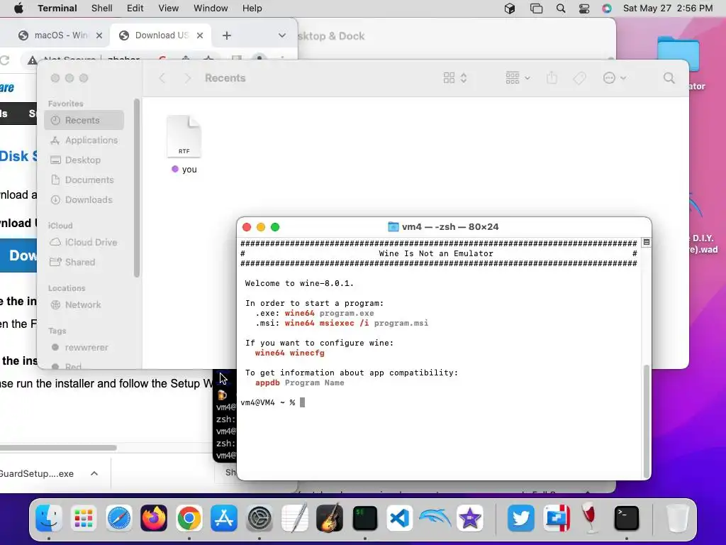The width and height of the screenshot is (726, 545).
Task: Expand Chrome's tab search chevron
Action: click(x=282, y=35)
